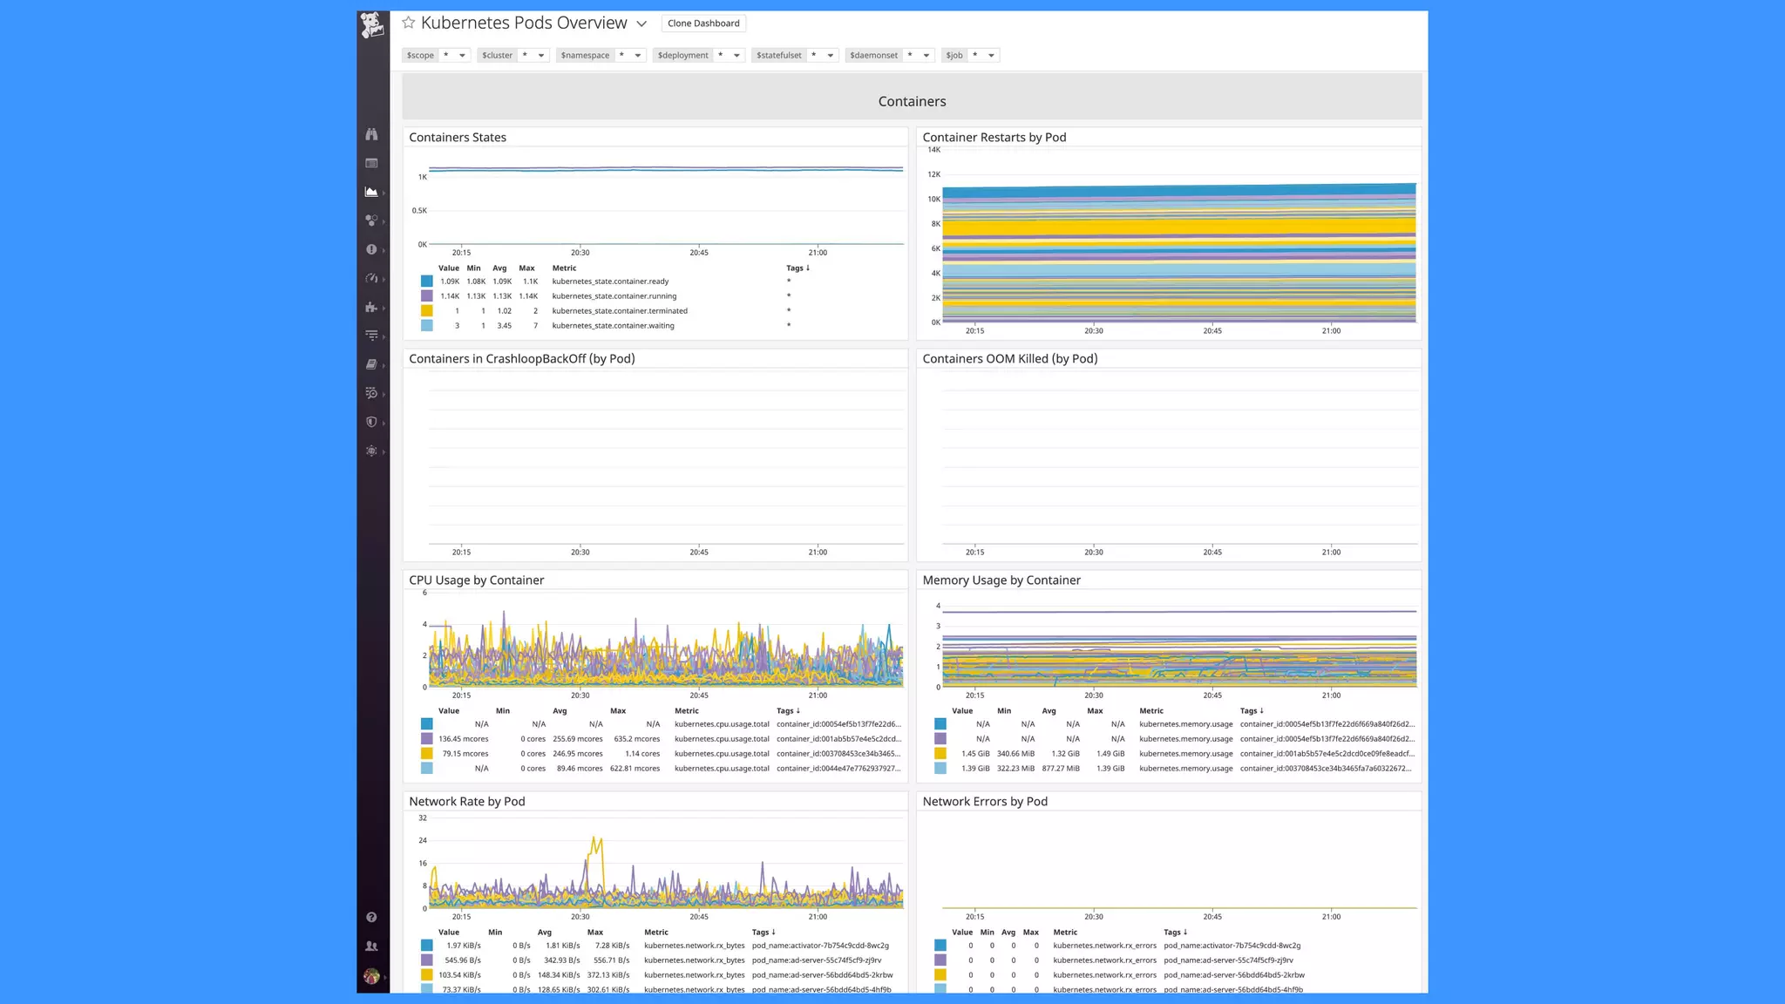The height and width of the screenshot is (1004, 1785).
Task: Click the Containers group header bar
Action: pos(912,101)
